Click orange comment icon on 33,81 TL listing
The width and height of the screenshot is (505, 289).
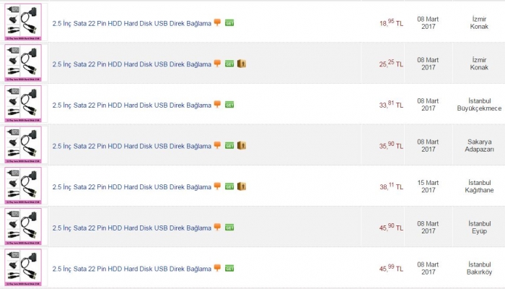pyautogui.click(x=217, y=104)
